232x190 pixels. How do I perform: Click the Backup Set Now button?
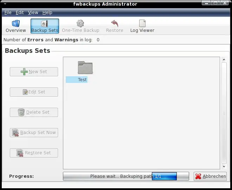coord(34,133)
